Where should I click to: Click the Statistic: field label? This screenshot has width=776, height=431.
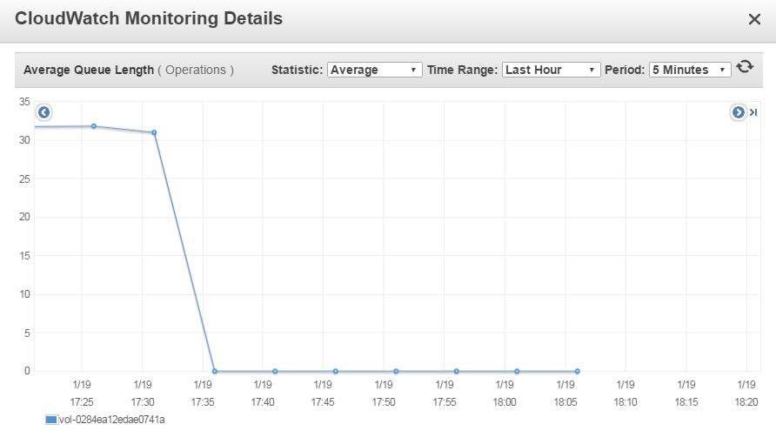(x=297, y=70)
